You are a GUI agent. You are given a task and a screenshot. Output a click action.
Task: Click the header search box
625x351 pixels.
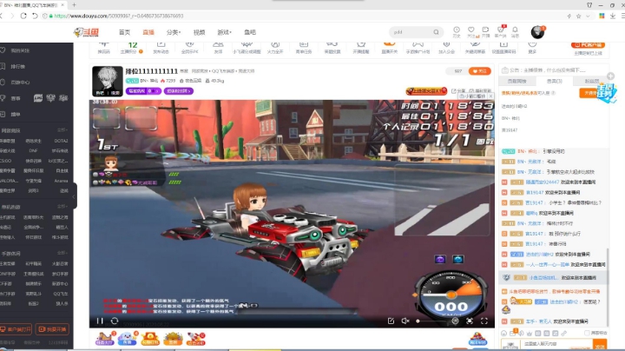point(415,32)
